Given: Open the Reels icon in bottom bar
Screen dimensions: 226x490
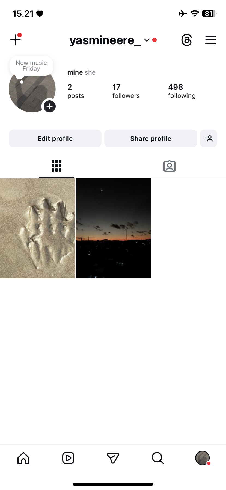Looking at the screenshot, I should (x=68, y=458).
